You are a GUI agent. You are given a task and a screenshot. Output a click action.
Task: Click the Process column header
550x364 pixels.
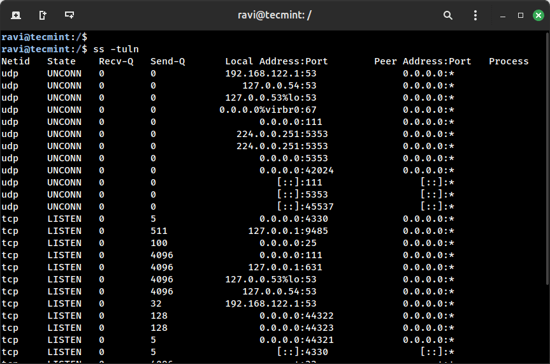(509, 61)
